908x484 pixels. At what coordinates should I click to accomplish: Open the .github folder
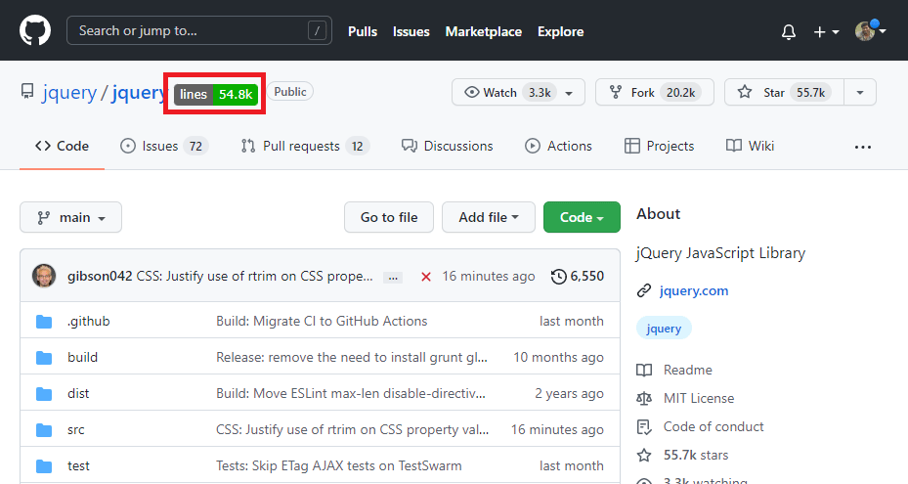click(89, 321)
